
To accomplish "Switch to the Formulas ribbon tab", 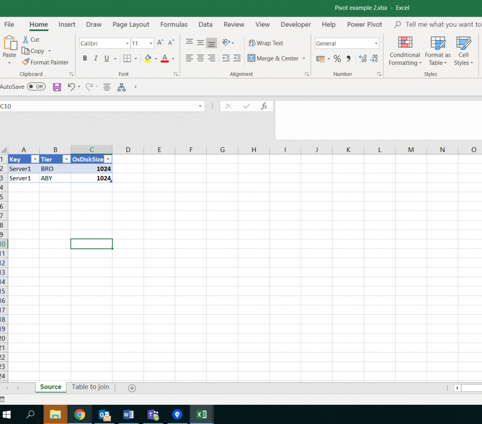I will tap(174, 25).
